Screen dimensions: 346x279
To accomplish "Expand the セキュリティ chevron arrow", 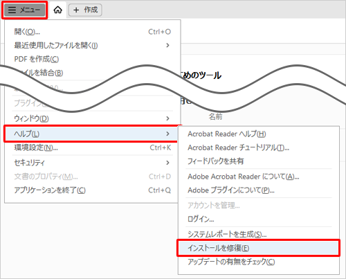I will tap(167, 163).
